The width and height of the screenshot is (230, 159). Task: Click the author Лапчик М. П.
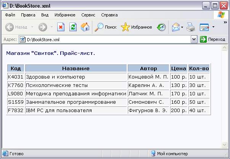tap(145, 93)
